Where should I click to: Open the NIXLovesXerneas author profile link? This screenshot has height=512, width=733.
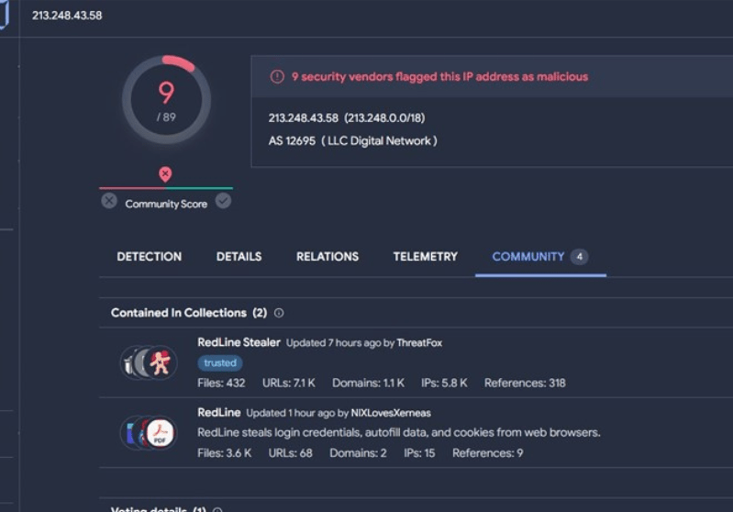pyautogui.click(x=390, y=413)
